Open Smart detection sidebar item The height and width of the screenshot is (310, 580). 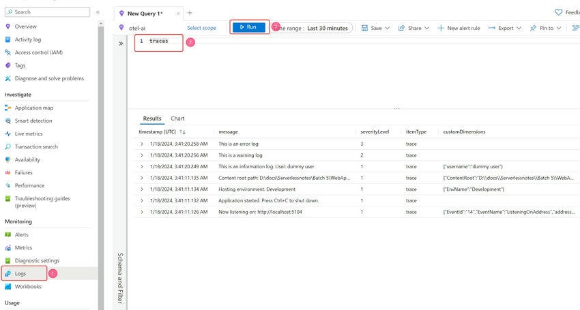pos(29,121)
